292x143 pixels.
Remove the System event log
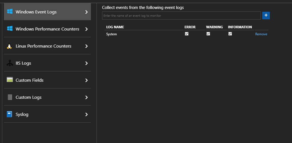(x=261, y=34)
